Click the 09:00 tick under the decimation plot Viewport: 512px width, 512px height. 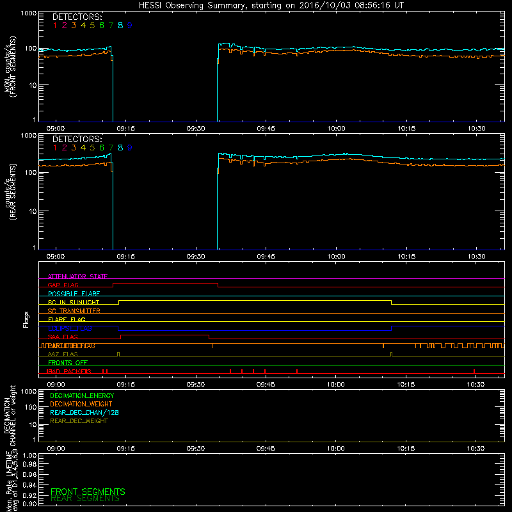click(56, 449)
